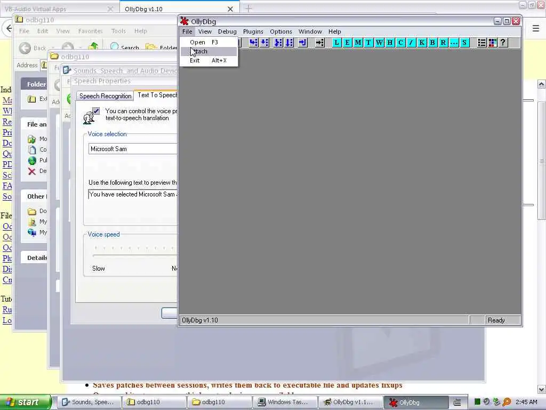Open the Plugins menu in OllyDbg
The image size is (546, 410).
[x=253, y=31]
